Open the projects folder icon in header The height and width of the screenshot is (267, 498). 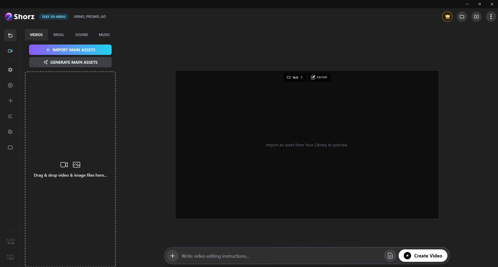pos(462,17)
